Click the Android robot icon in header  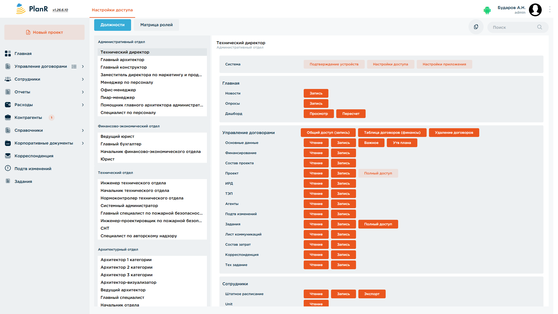(x=487, y=10)
